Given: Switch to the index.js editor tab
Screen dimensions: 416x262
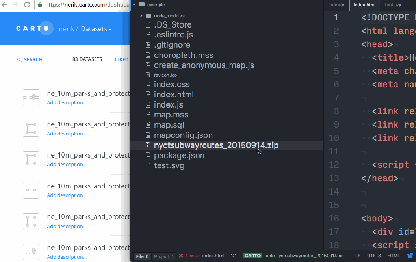Looking at the screenshot, I should tap(336, 5).
